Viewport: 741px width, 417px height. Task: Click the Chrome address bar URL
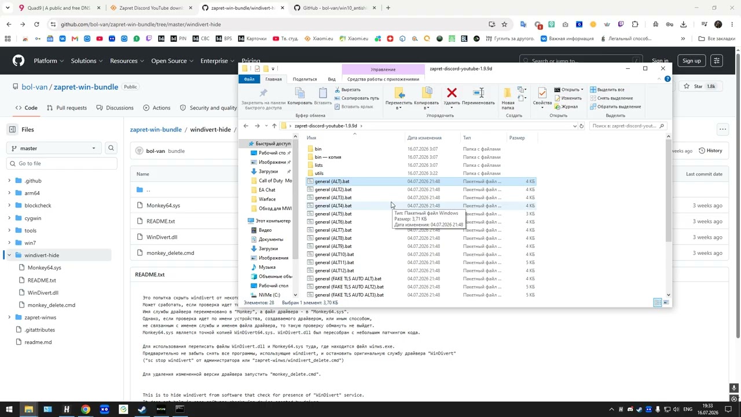coord(141,24)
